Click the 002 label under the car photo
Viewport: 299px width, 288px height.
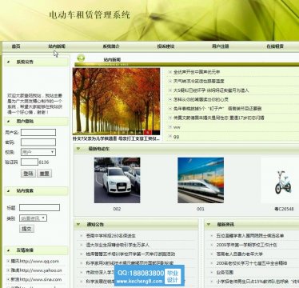[x=117, y=209]
